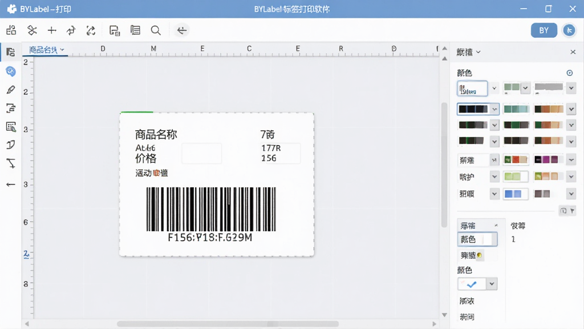584x329 pixels.
Task: Select the grey swatch in top row
Action: click(549, 87)
